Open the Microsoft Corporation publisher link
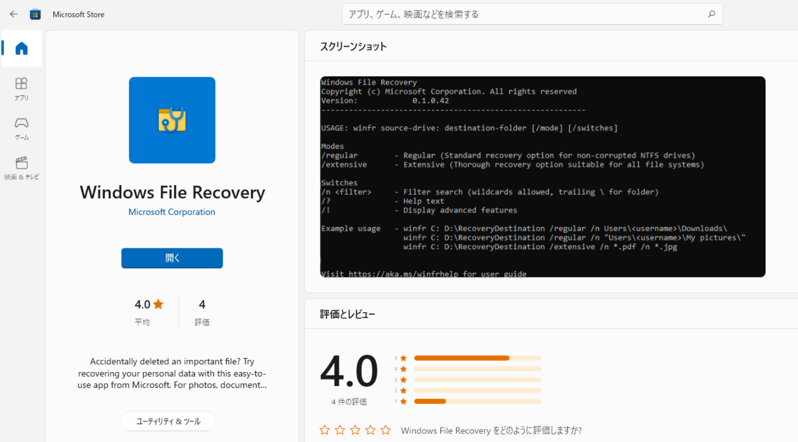 (x=172, y=212)
